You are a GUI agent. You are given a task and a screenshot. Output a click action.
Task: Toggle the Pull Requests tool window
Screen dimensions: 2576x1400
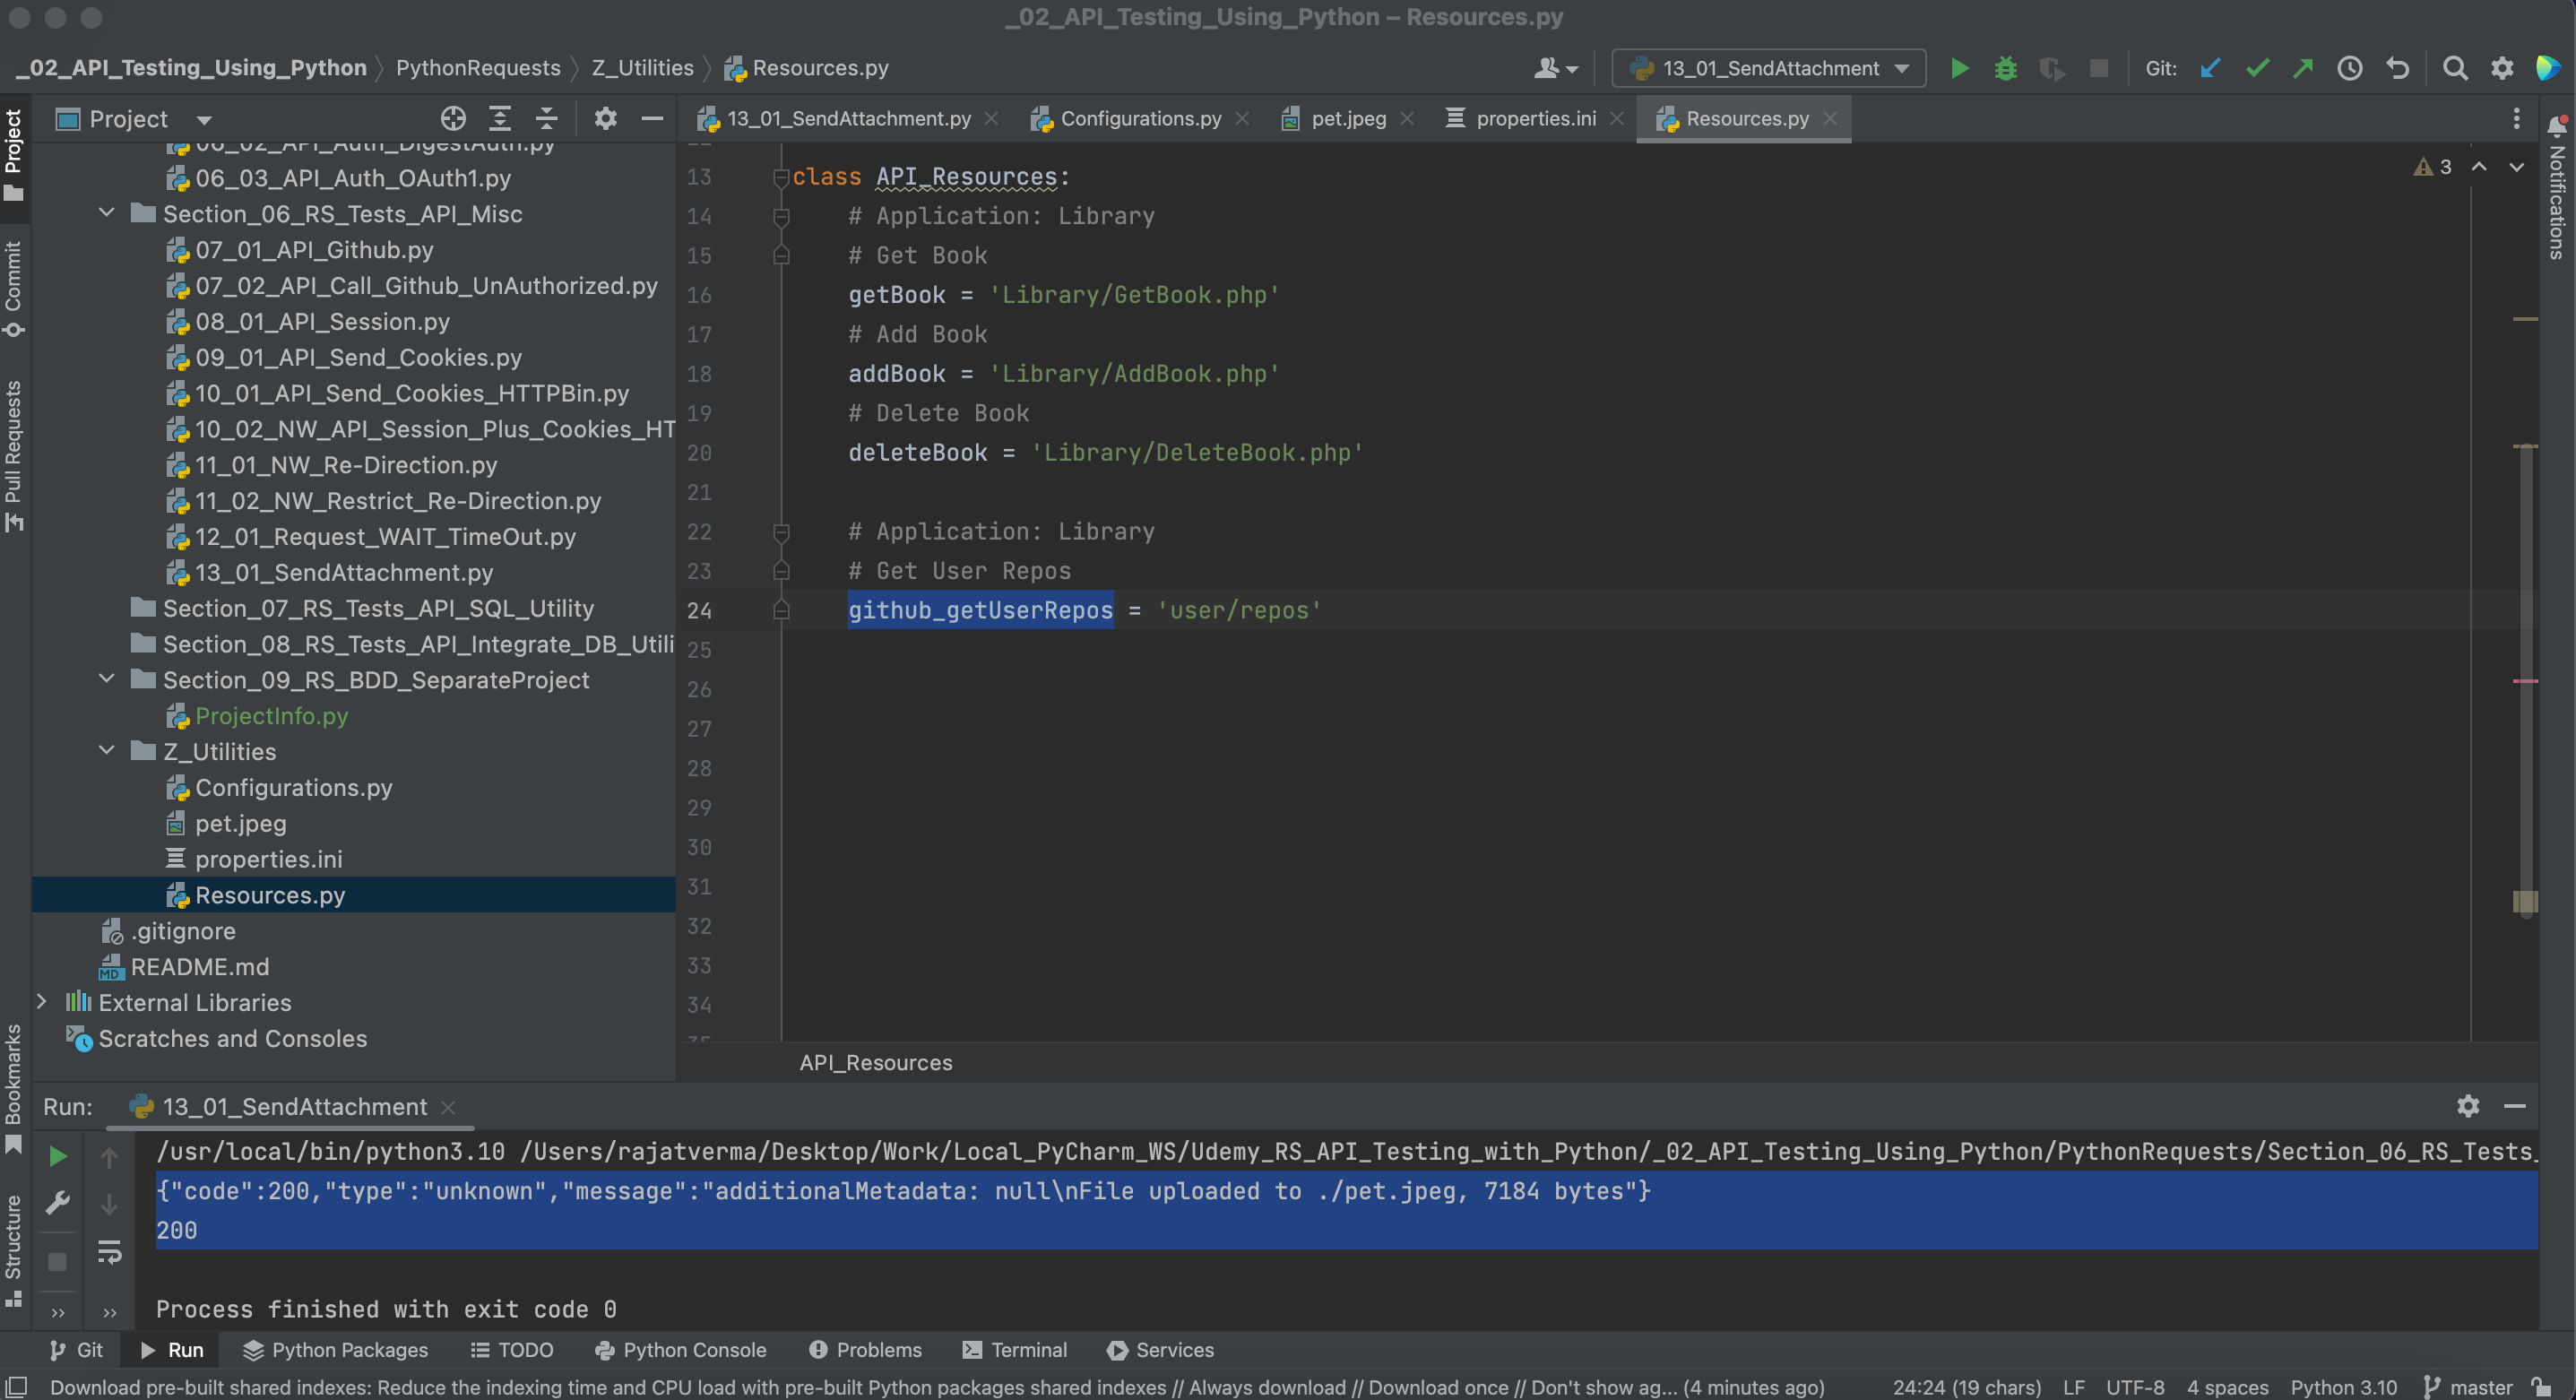[x=13, y=455]
